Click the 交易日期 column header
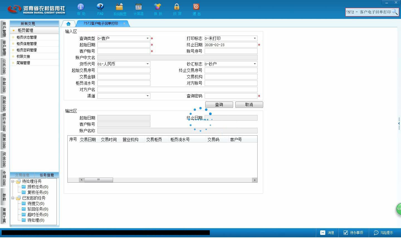401x239 pixels. [88, 140]
